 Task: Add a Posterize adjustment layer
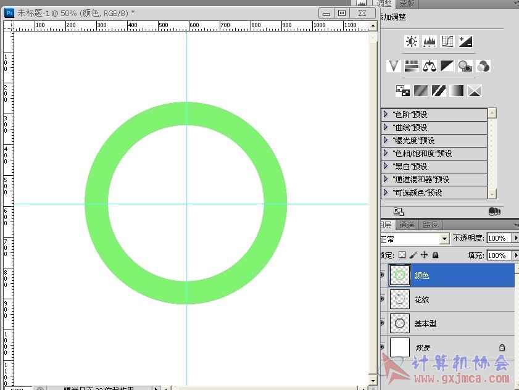click(x=421, y=91)
